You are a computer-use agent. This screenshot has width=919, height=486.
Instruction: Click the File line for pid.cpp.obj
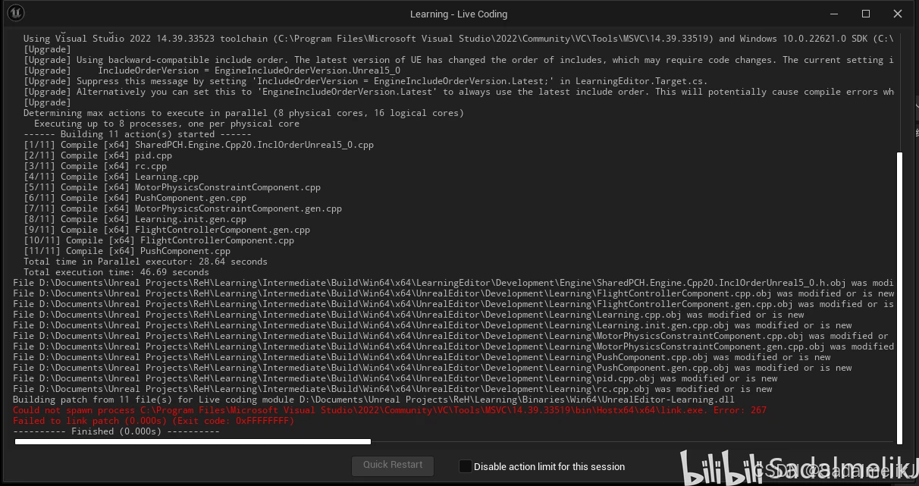click(395, 378)
